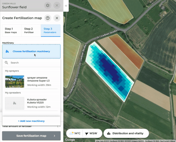Open Distribution and vitality panel

126,133
